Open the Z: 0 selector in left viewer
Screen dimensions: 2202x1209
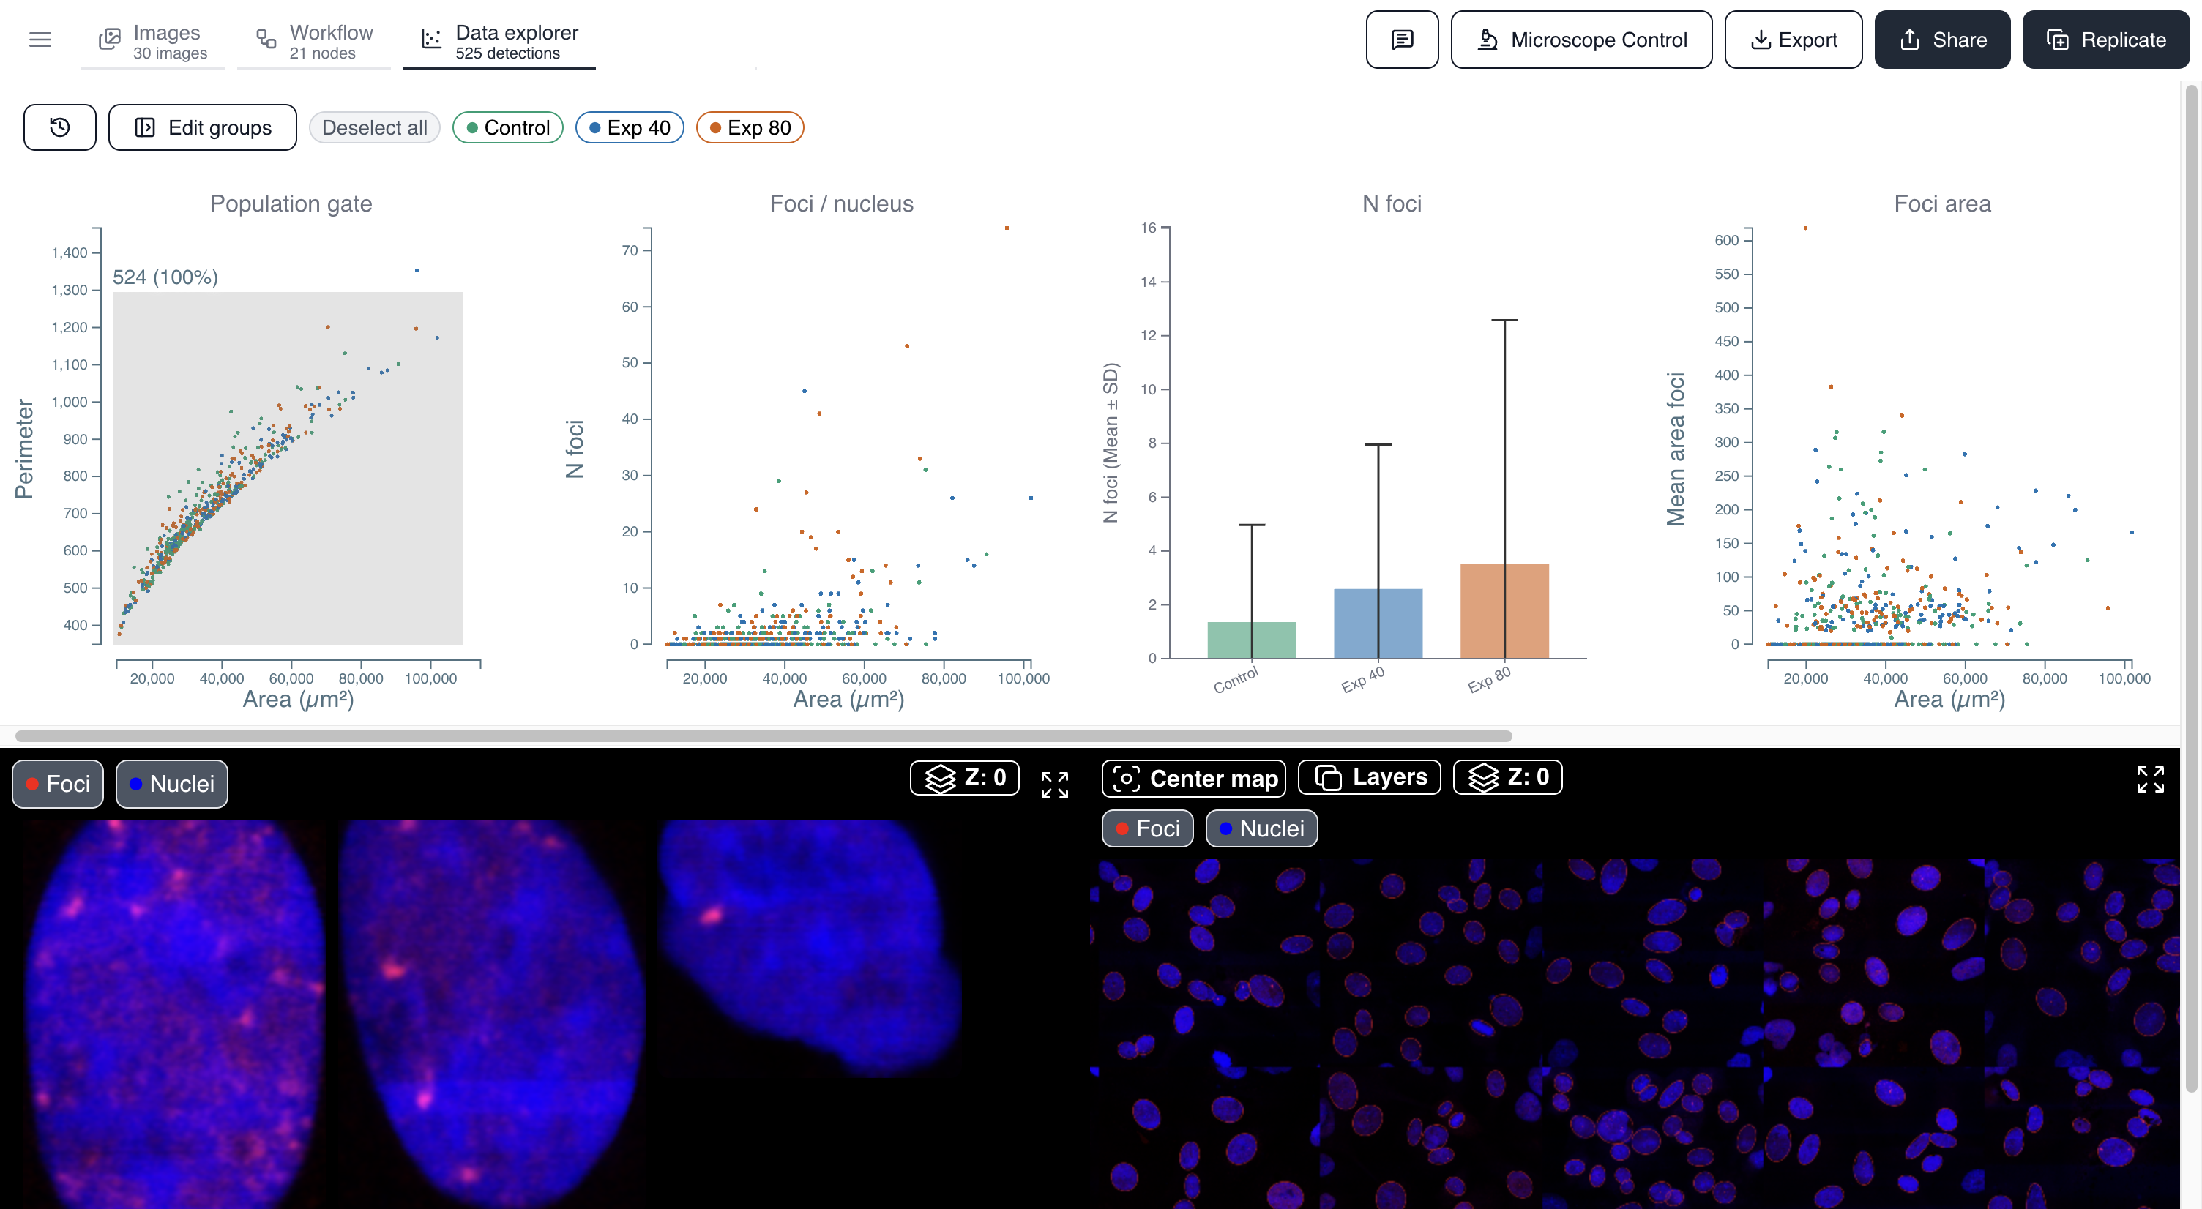click(964, 777)
